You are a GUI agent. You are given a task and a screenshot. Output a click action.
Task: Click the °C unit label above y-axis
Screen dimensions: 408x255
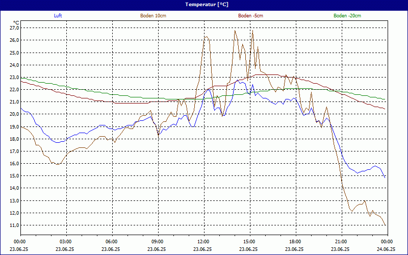[x=16, y=22]
